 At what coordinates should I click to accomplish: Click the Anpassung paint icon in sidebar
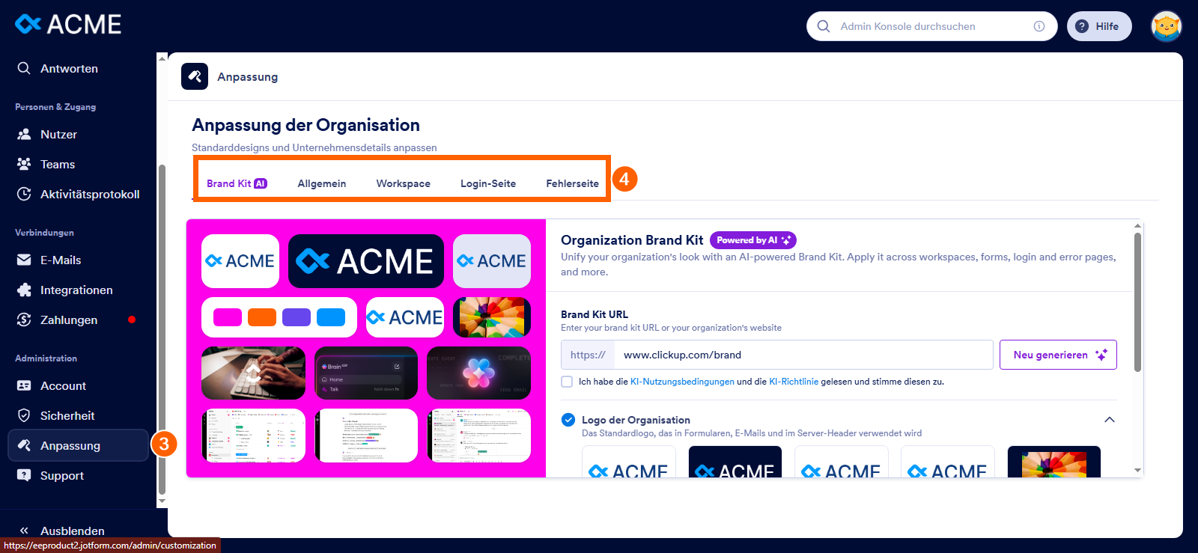24,445
